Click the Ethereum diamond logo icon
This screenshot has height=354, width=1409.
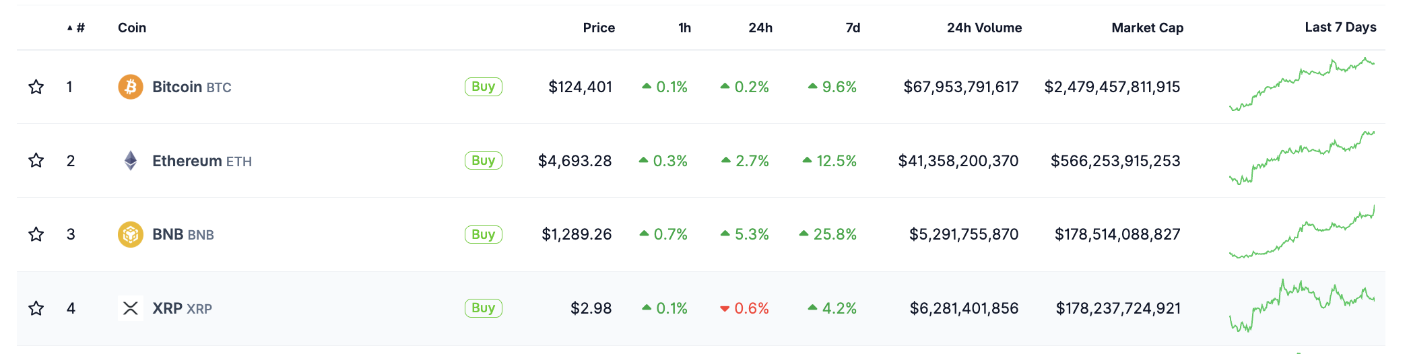pos(131,161)
